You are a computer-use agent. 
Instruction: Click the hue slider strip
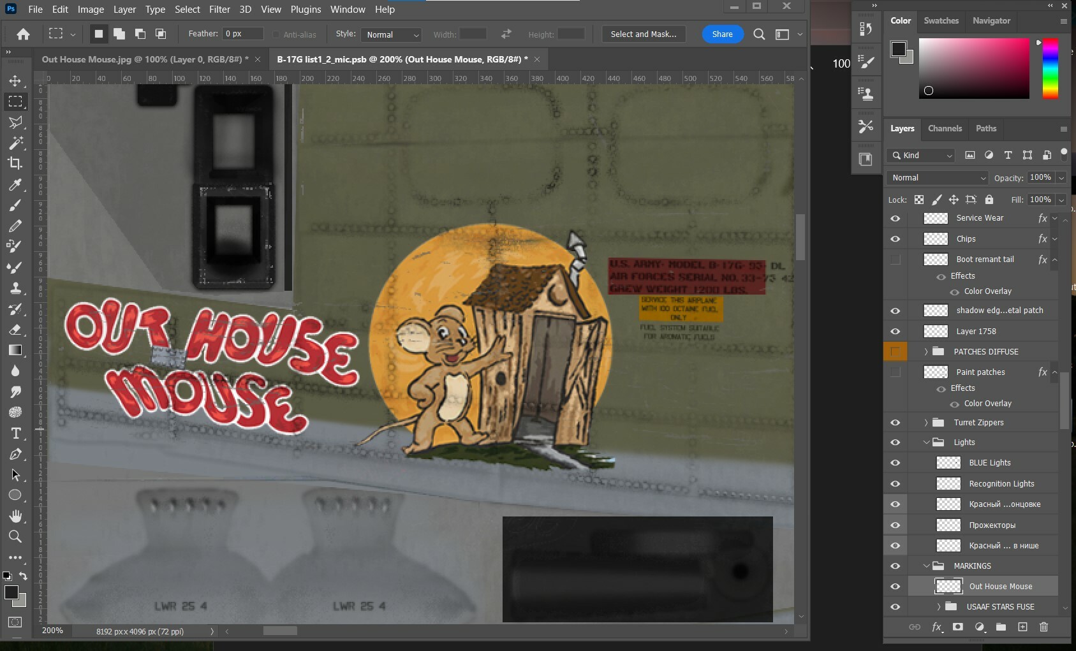pyautogui.click(x=1050, y=68)
